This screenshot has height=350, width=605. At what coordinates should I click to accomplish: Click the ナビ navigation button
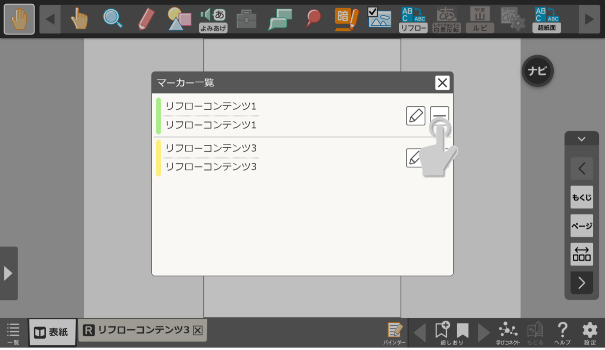[x=537, y=71]
